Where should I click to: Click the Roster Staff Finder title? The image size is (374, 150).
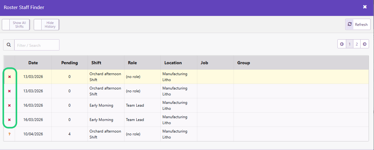24,7
